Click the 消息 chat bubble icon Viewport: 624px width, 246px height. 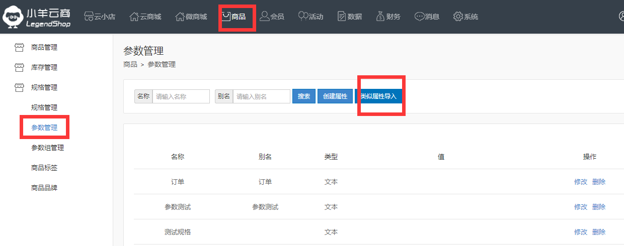tap(419, 17)
